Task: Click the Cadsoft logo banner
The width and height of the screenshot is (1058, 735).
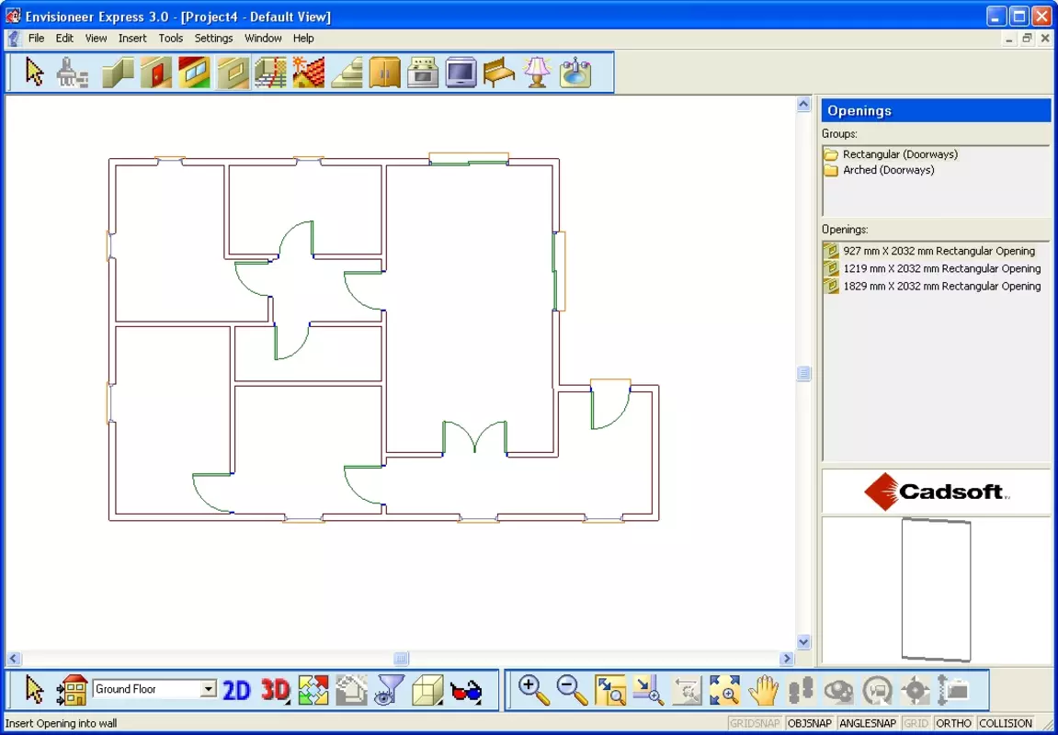Action: pos(936,491)
